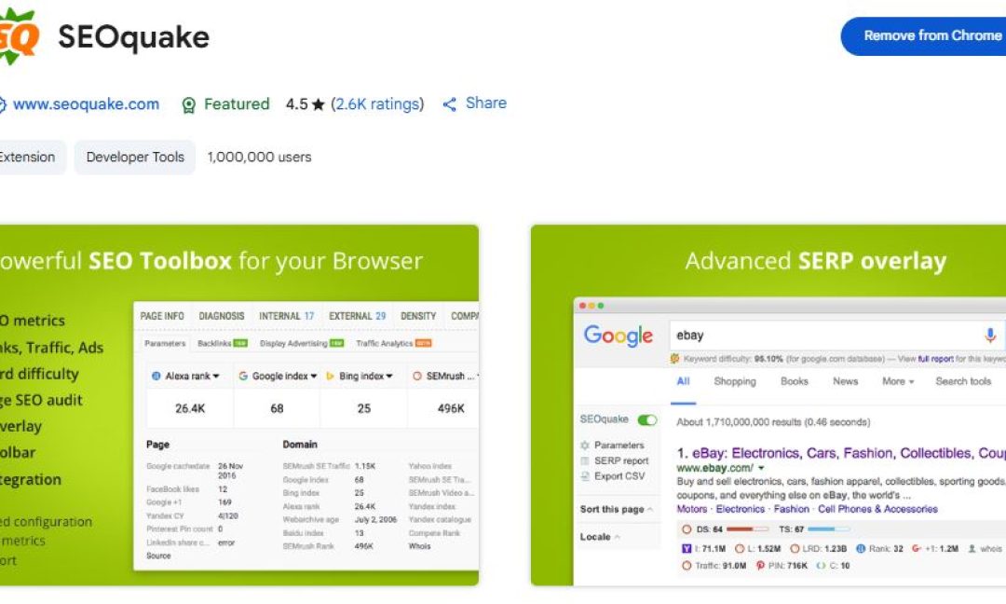Image resolution: width=1006 pixels, height=604 pixels.
Task: Select the DENSITY tab in screenshot
Action: 418,316
